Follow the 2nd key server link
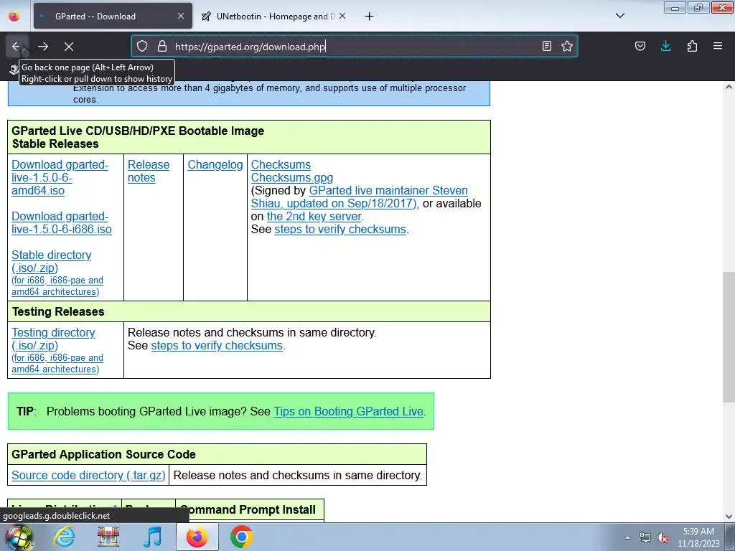 point(314,217)
